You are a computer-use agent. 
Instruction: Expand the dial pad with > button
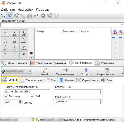(x=31, y=58)
